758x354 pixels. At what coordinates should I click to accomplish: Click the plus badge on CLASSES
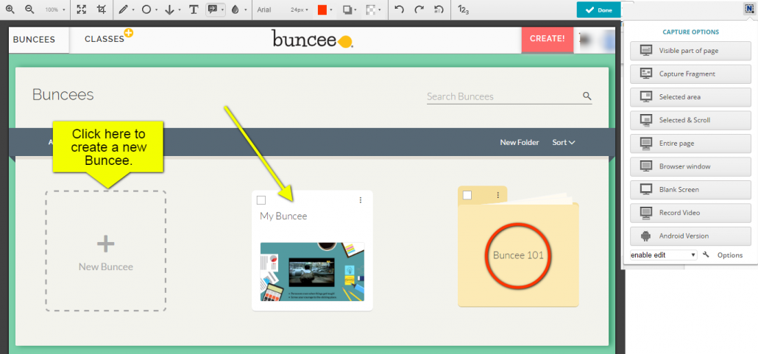(129, 33)
